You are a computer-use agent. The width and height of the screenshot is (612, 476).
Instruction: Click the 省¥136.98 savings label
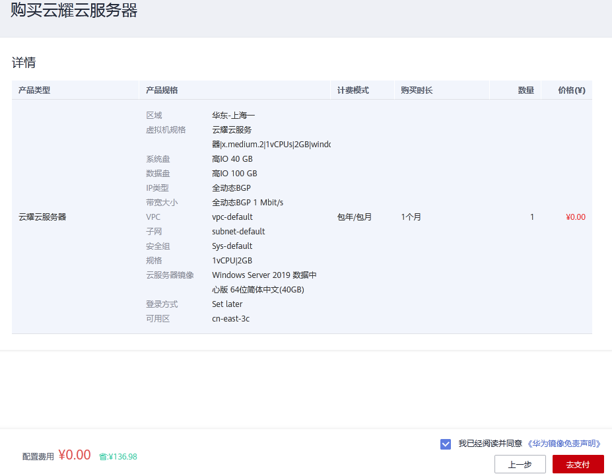(x=118, y=456)
